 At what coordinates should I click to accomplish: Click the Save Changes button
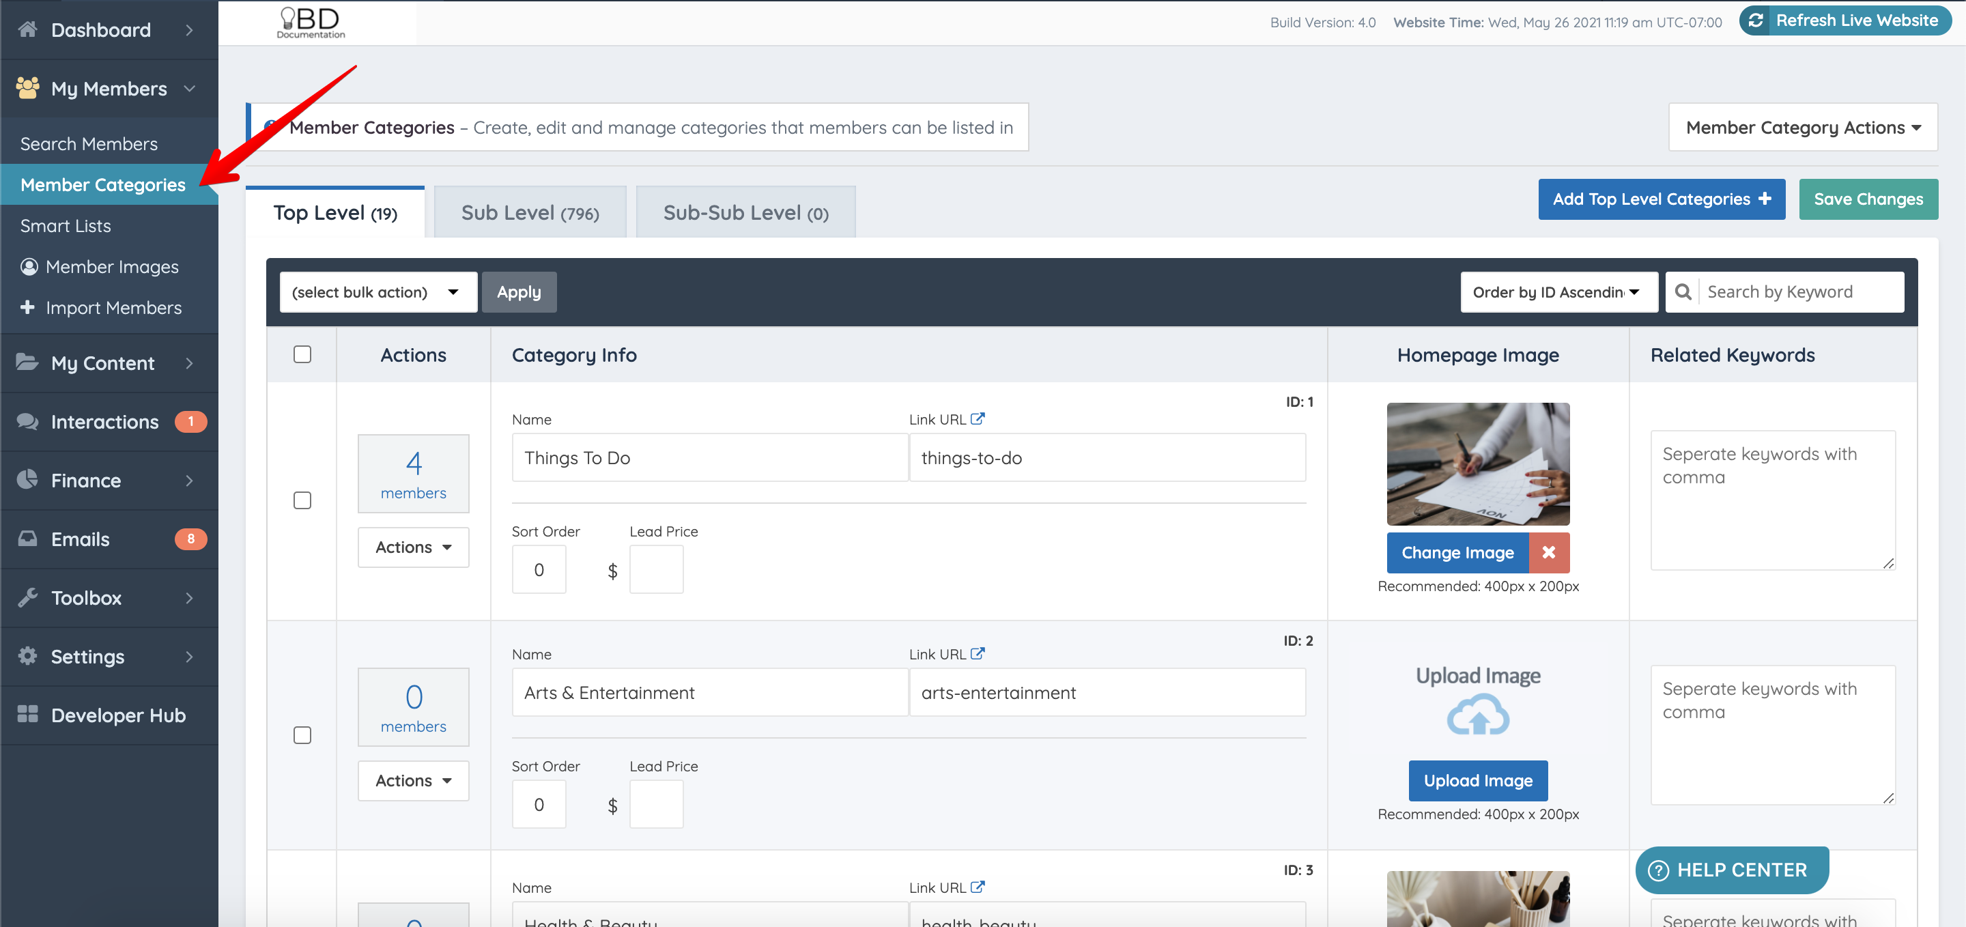coord(1868,199)
